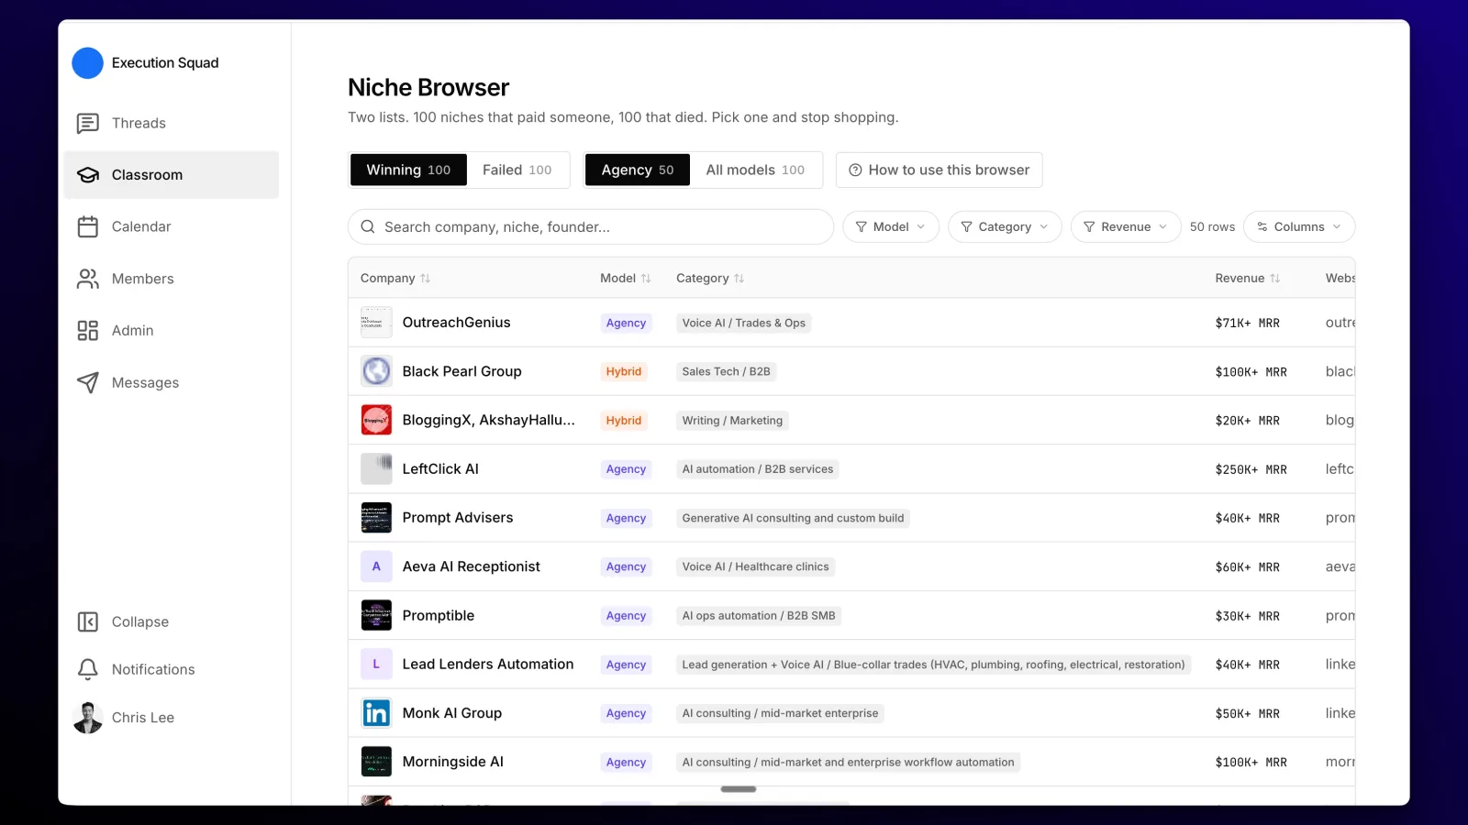Open Calendar page
This screenshot has height=825, width=1468.
click(141, 226)
